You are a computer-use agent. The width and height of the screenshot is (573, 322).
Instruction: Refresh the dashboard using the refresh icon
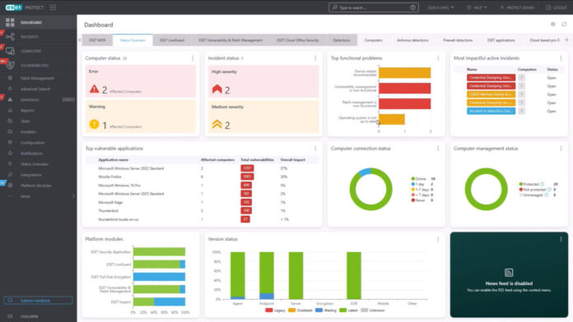(x=564, y=24)
